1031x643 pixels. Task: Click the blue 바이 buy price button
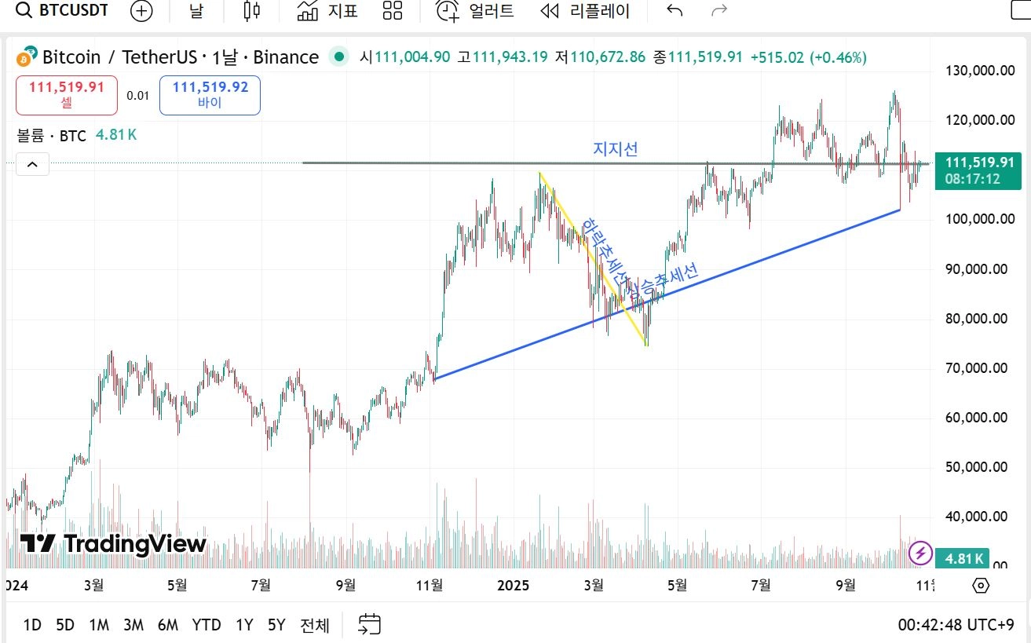coord(210,95)
